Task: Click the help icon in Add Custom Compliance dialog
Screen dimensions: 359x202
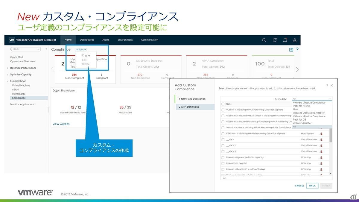Action: (327, 85)
